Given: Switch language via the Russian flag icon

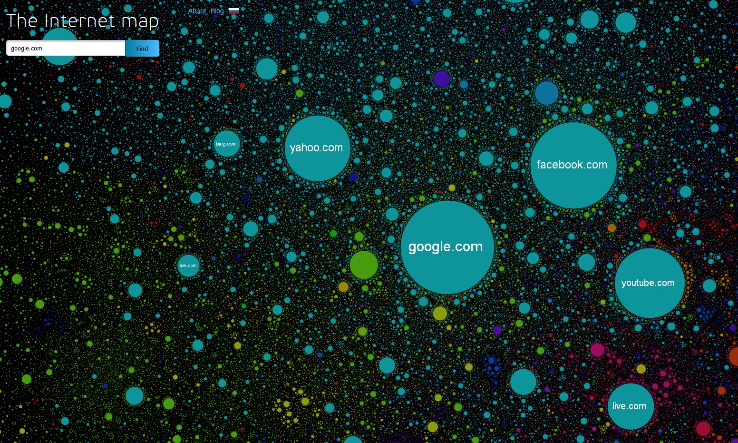Looking at the screenshot, I should (x=234, y=11).
